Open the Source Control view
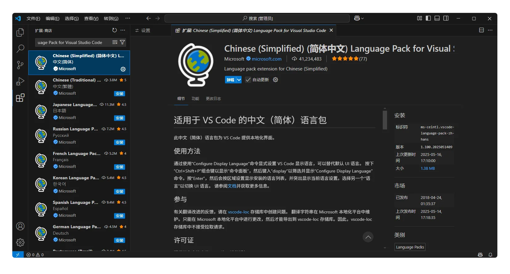510x274 pixels. click(20, 65)
